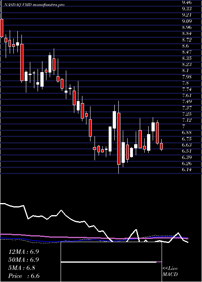This screenshot has height=282, width=202.
Task: Select the 8.96 axis value
Action: pos(187,27)
